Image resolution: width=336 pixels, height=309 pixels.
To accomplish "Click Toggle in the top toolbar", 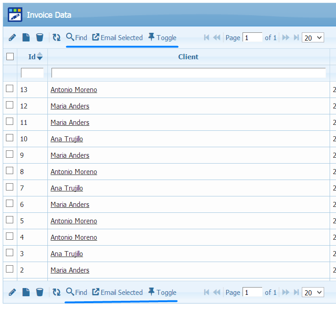I will coord(162,37).
